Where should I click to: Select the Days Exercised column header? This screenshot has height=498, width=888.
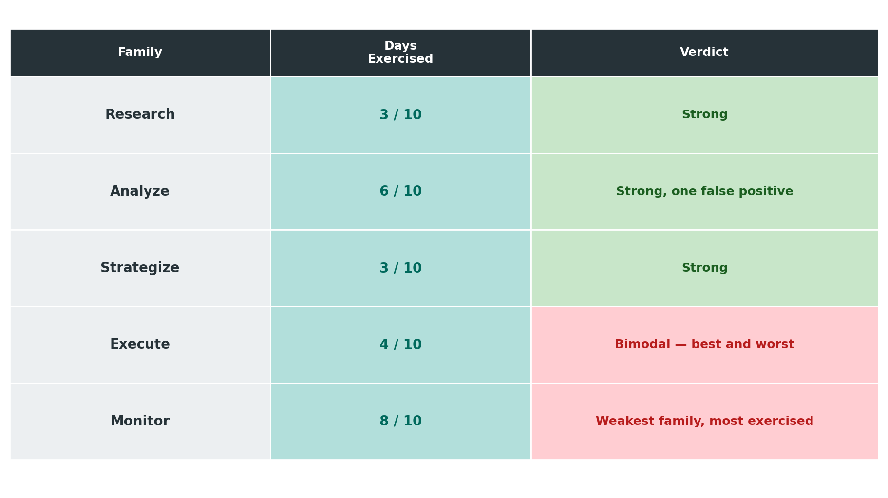(400, 53)
